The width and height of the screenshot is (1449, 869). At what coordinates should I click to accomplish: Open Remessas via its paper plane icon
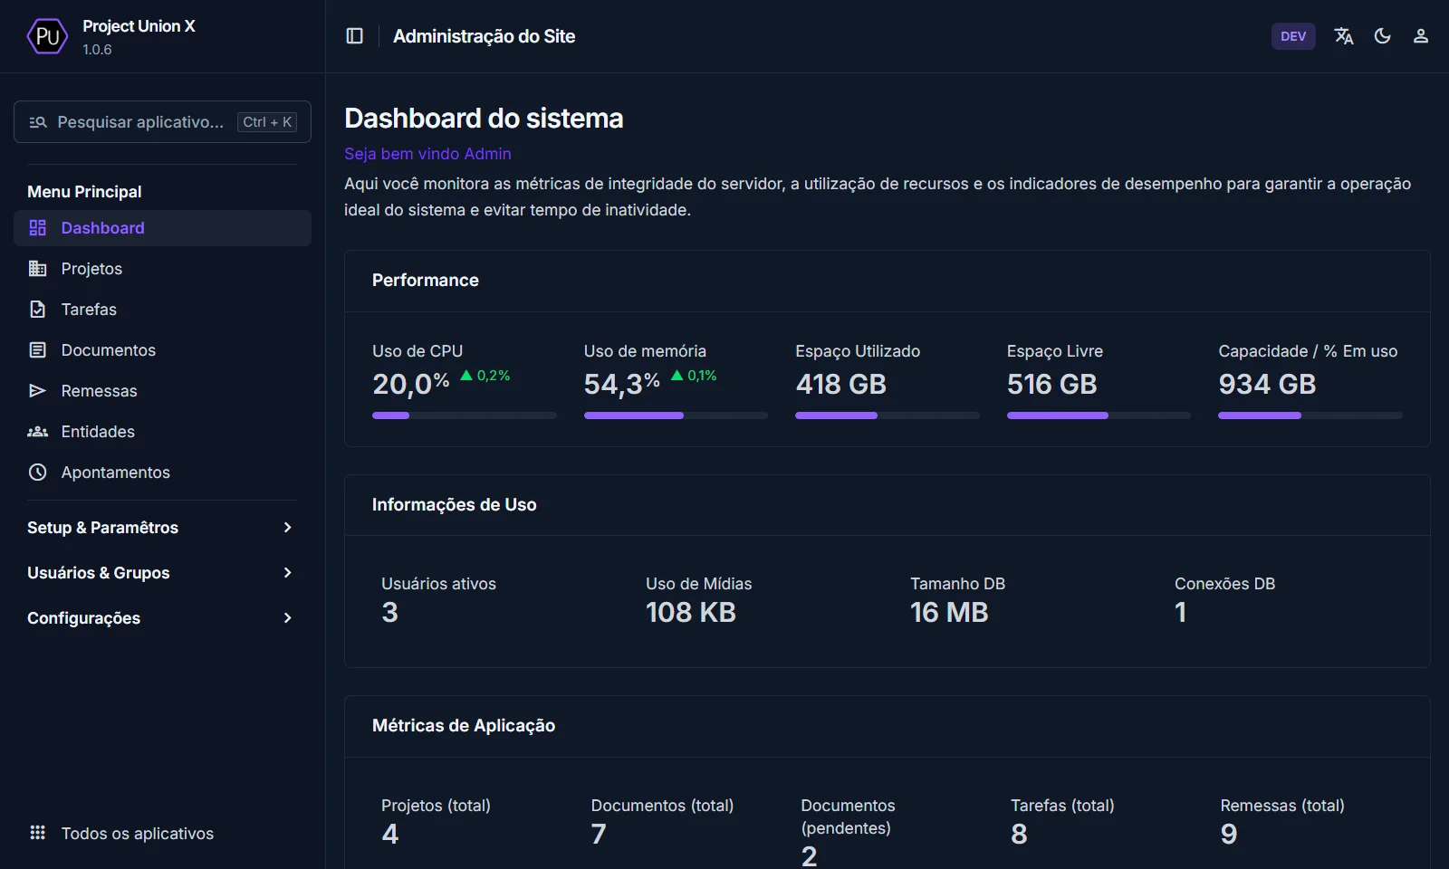coord(37,390)
